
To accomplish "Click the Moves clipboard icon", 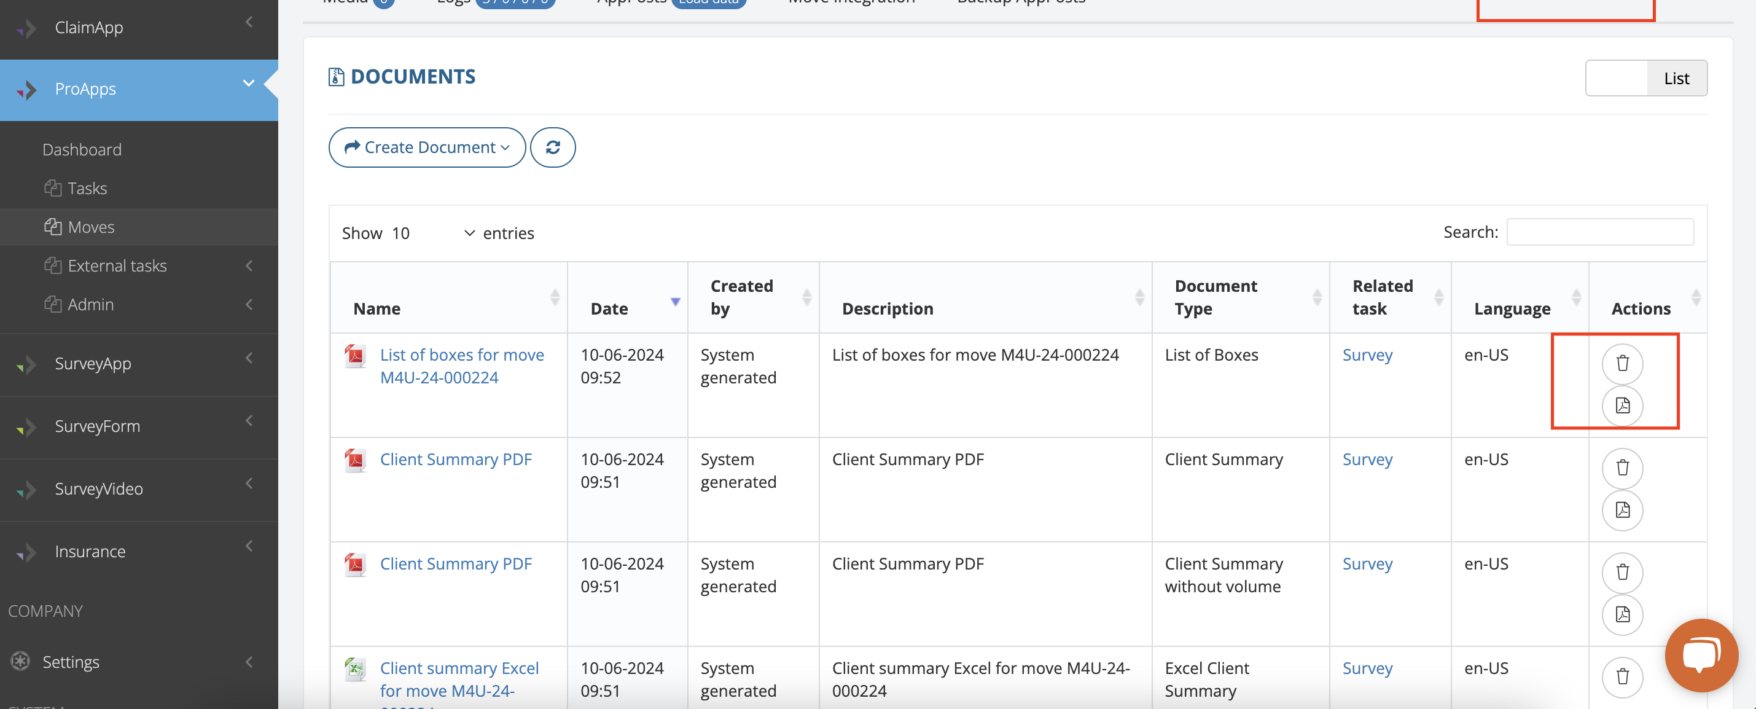I will 52,226.
